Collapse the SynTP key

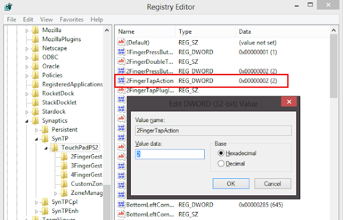36,139
